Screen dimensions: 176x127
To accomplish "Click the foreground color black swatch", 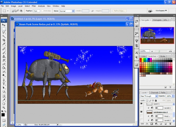I will pos(3,115).
